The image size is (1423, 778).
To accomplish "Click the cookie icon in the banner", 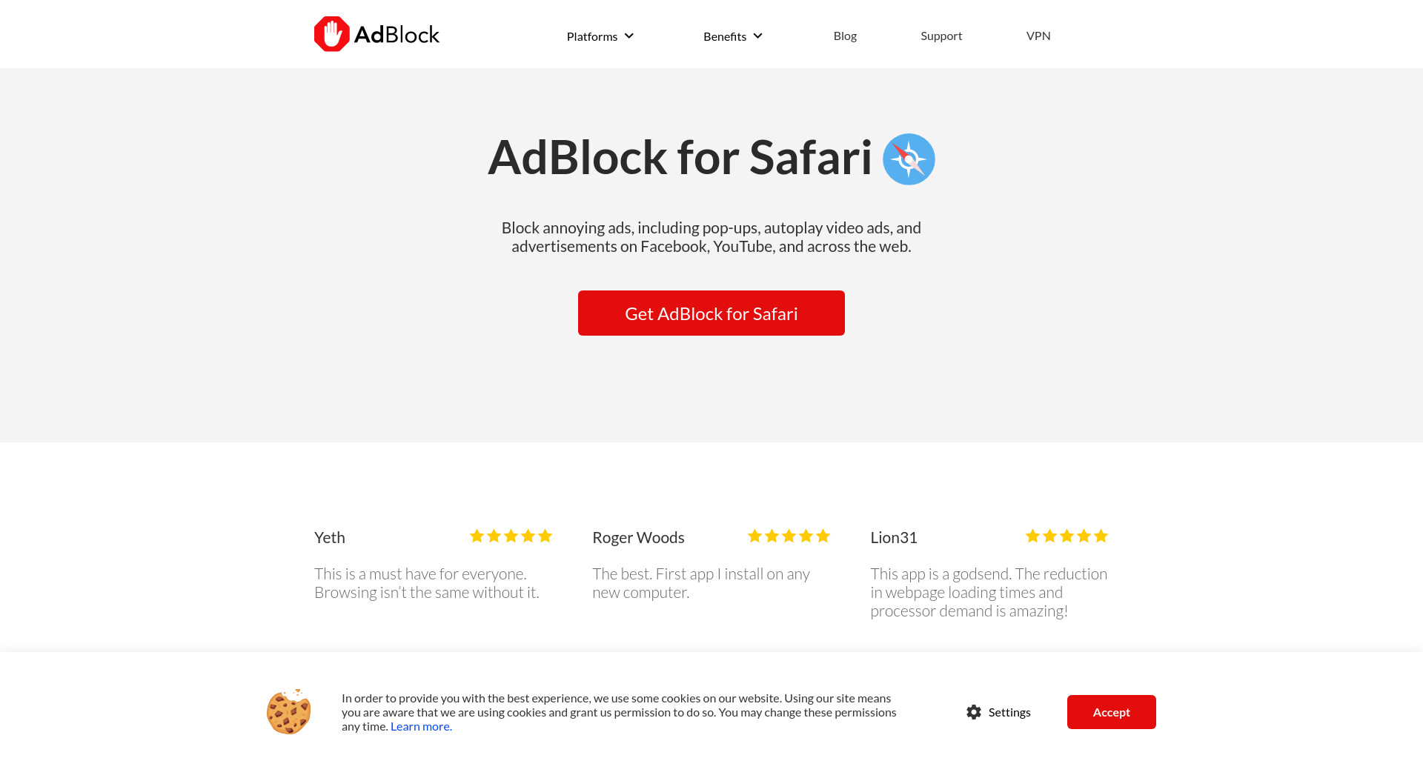I will pyautogui.click(x=289, y=712).
